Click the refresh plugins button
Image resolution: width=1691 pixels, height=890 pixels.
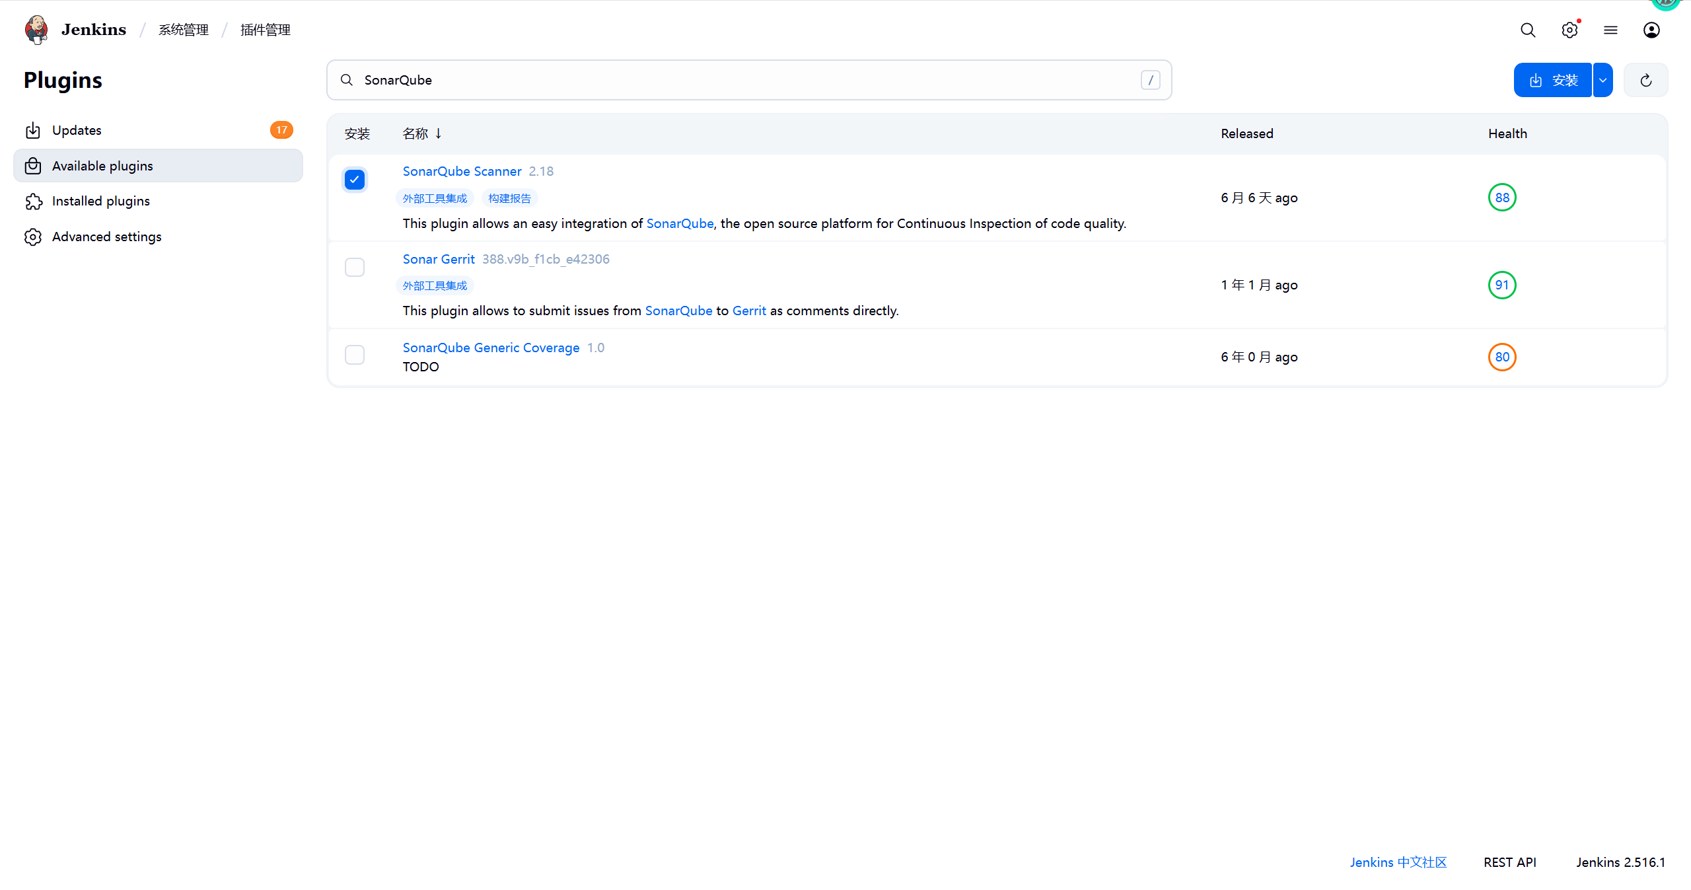(1645, 80)
